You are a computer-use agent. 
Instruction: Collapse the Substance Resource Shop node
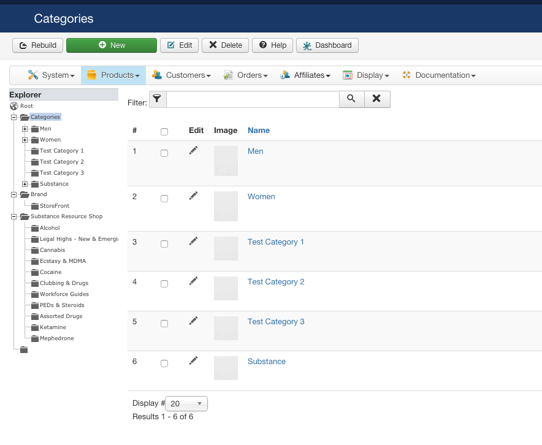click(14, 216)
